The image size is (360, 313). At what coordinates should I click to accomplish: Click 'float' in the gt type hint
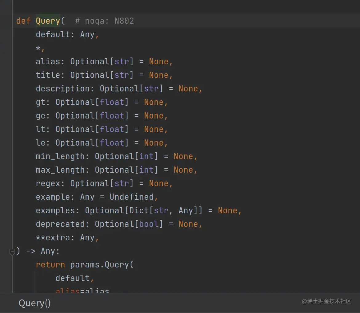coord(112,102)
